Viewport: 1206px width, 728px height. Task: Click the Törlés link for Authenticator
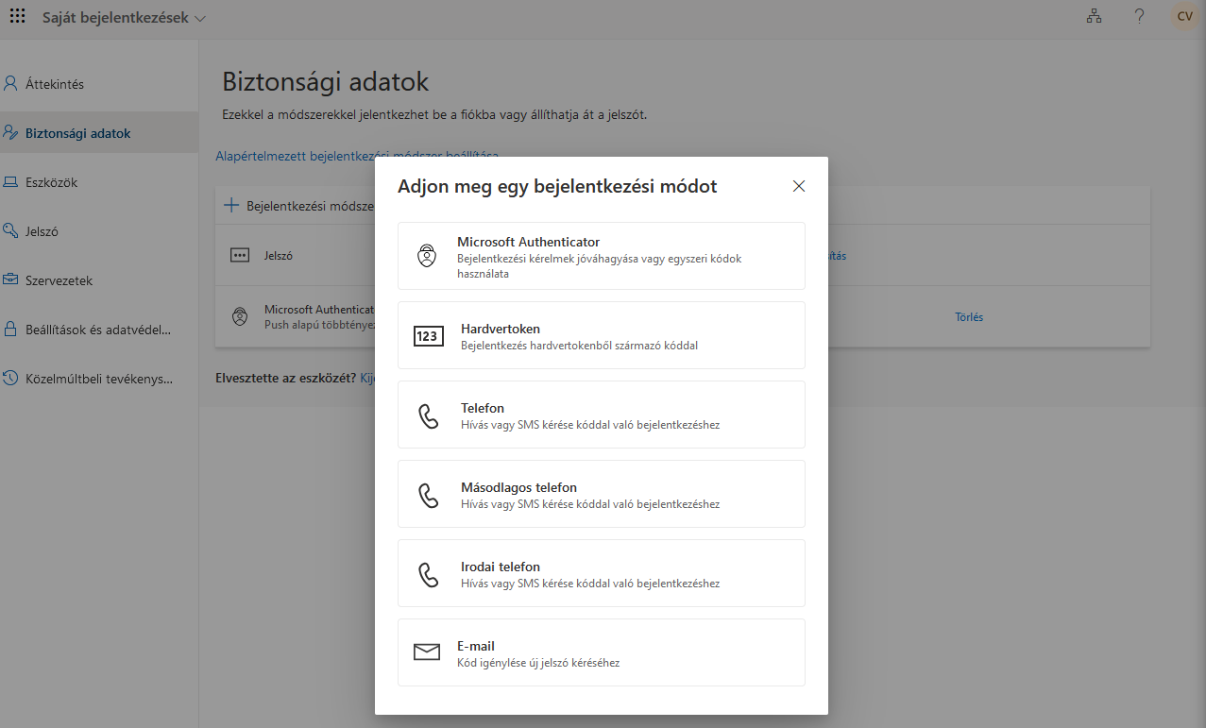tap(969, 317)
